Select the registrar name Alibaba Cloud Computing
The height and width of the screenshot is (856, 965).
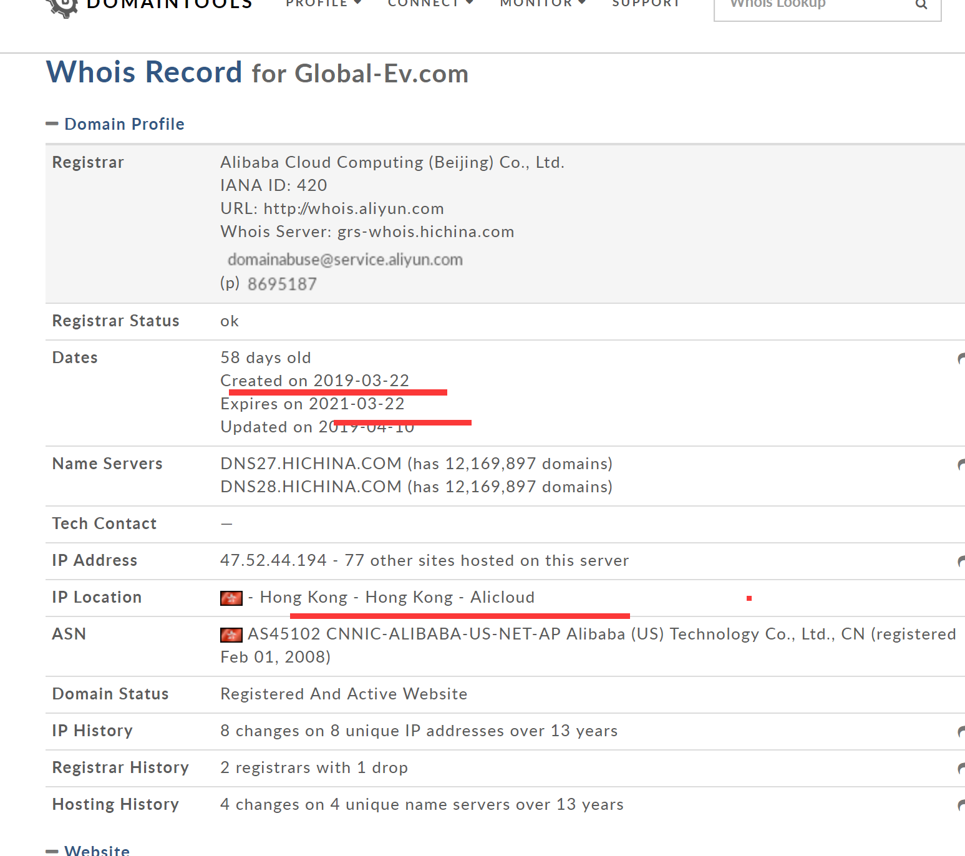tap(392, 162)
